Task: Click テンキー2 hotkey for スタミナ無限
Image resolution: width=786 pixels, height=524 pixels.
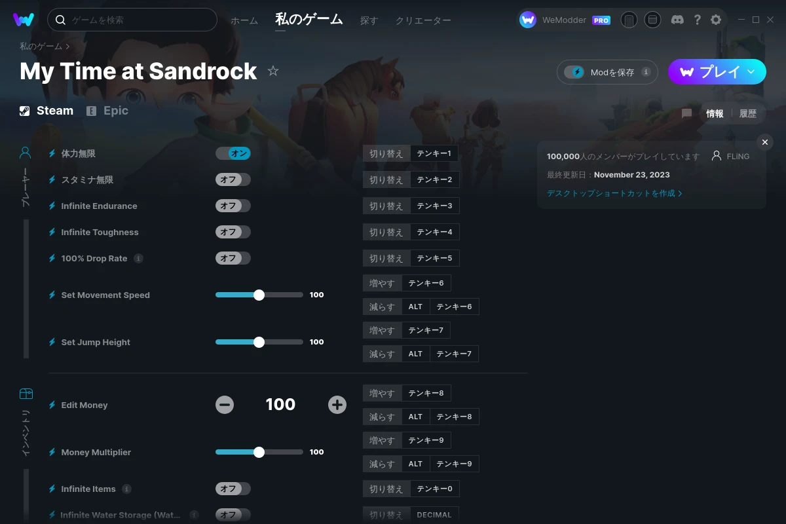Action: tap(434, 179)
